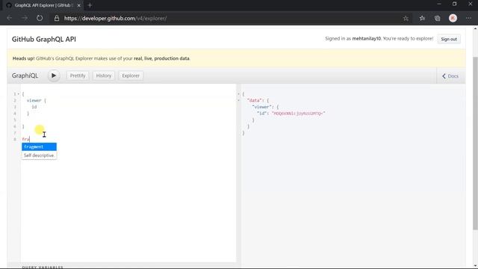
Task: Go back in the browser
Action: [10, 18]
